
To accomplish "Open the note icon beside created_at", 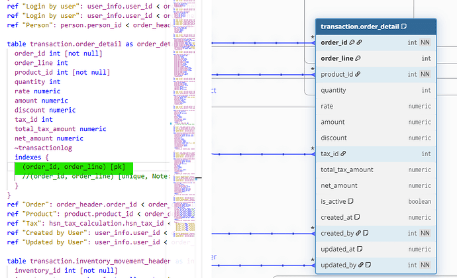I will point(357,217).
